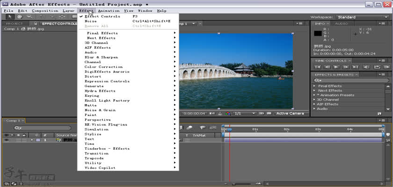Screen dimensions: 393x187
Task: Open Knoll Light Factory submenu
Action: pyautogui.click(x=128, y=101)
